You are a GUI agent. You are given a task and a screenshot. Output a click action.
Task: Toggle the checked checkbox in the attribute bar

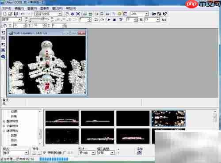click(45, 153)
